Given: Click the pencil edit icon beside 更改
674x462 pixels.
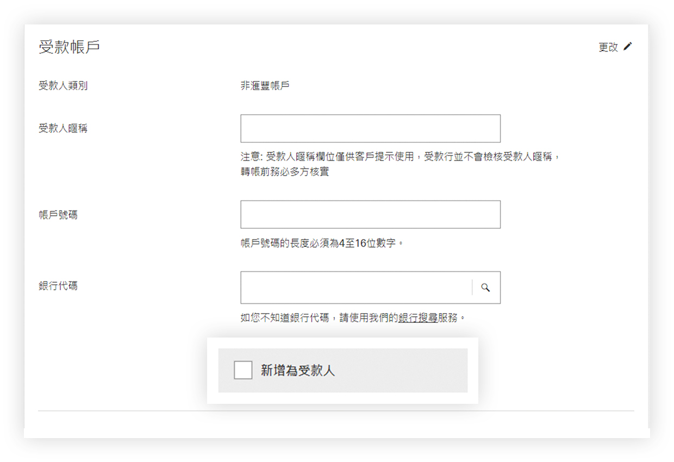Looking at the screenshot, I should [628, 47].
